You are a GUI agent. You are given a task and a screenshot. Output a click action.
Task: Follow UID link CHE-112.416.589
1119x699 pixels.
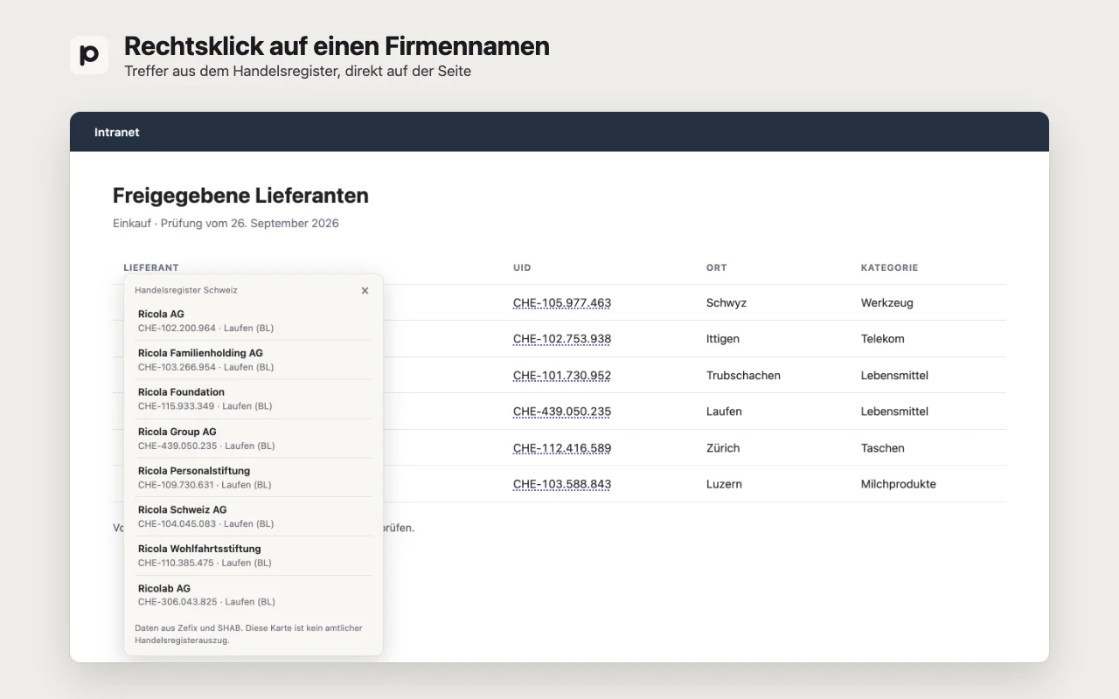coord(562,448)
